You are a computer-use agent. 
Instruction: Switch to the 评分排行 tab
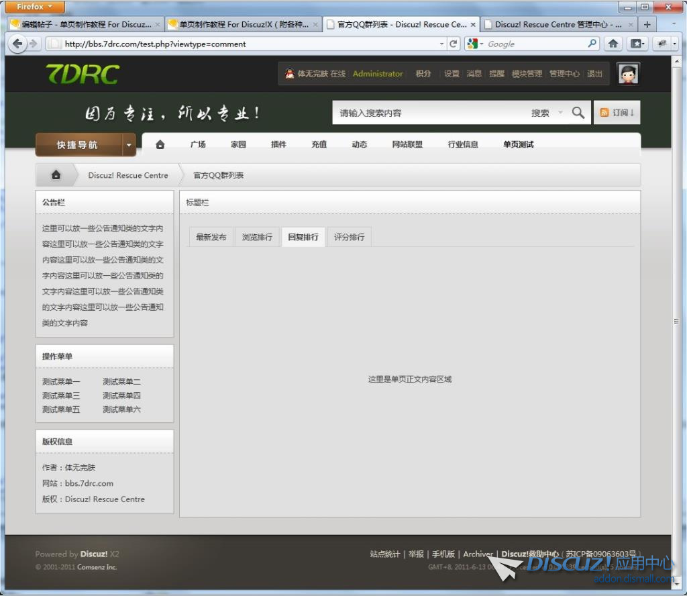click(x=349, y=237)
